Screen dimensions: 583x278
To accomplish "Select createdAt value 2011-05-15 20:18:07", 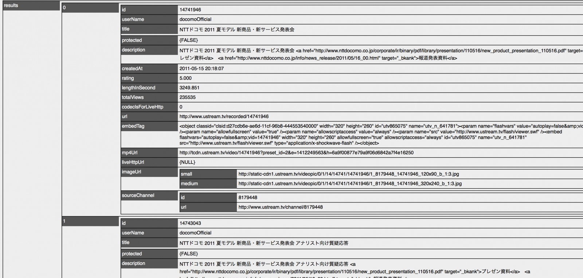I will click(x=201, y=68).
